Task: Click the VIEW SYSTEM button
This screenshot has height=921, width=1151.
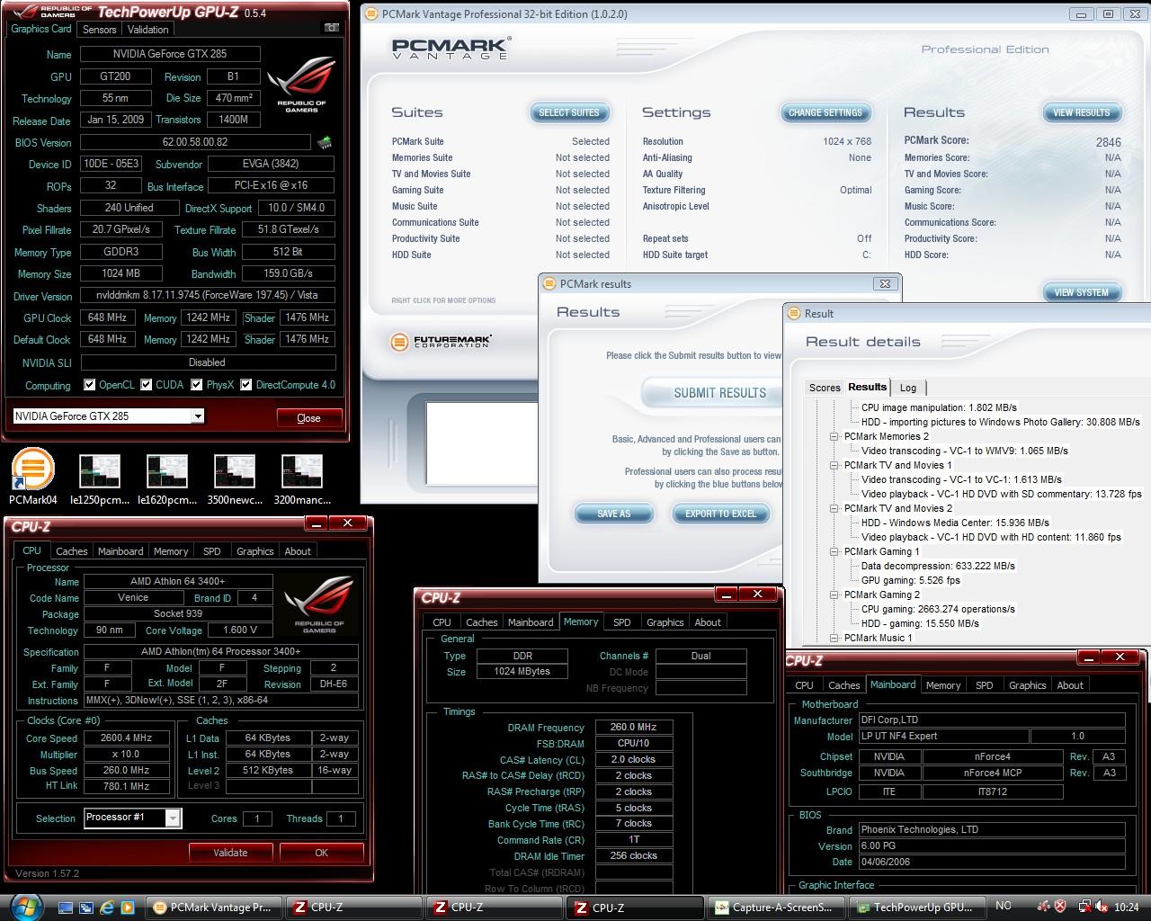Action: tap(1082, 292)
